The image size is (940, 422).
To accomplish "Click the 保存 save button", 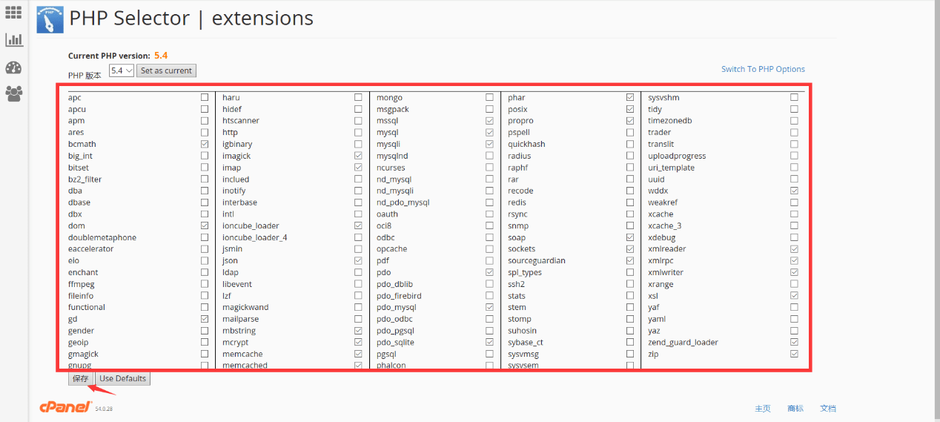I will (x=80, y=378).
